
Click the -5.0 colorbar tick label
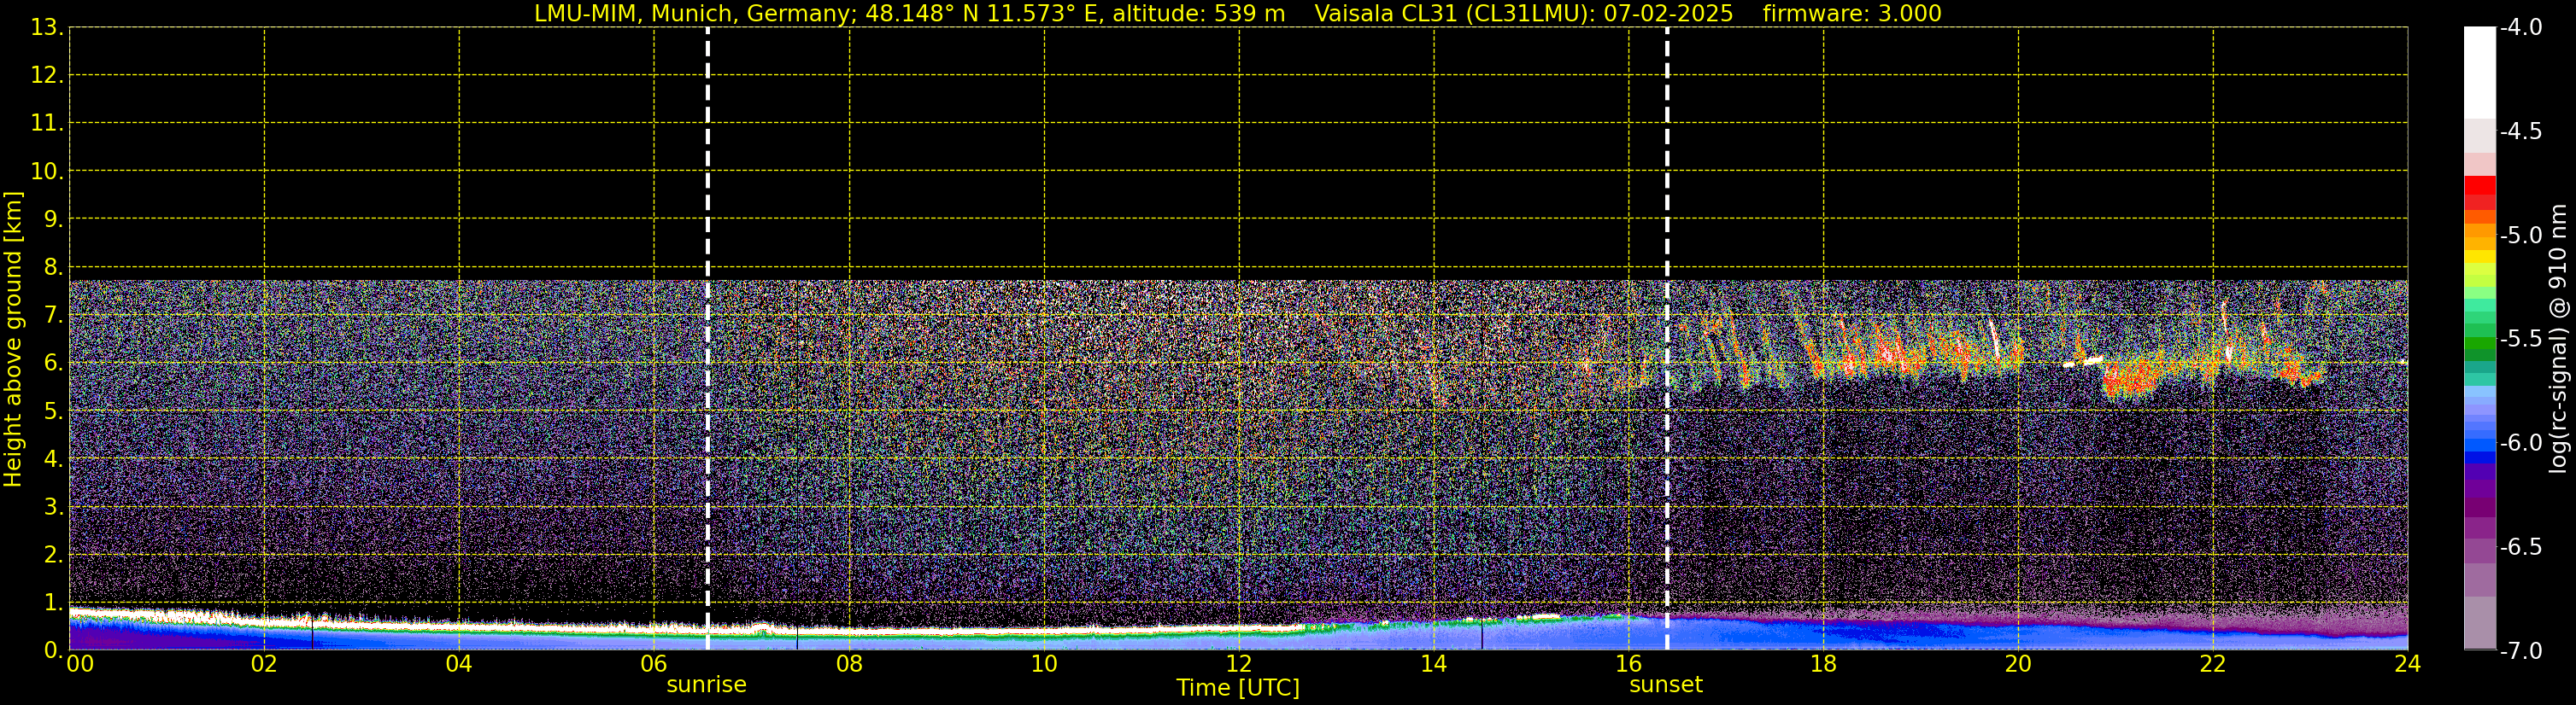(x=2520, y=236)
